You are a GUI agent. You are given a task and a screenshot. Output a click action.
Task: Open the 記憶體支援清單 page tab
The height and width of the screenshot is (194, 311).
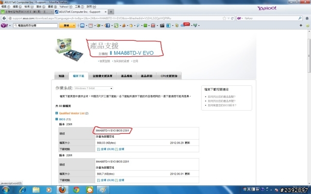pos(103,76)
